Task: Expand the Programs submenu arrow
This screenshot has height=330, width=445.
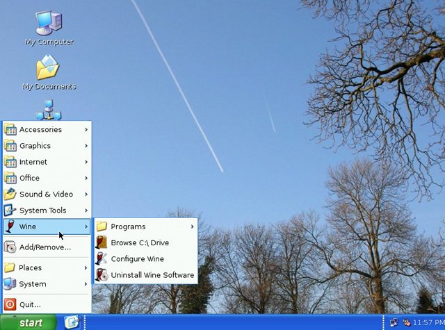Action: pyautogui.click(x=193, y=226)
